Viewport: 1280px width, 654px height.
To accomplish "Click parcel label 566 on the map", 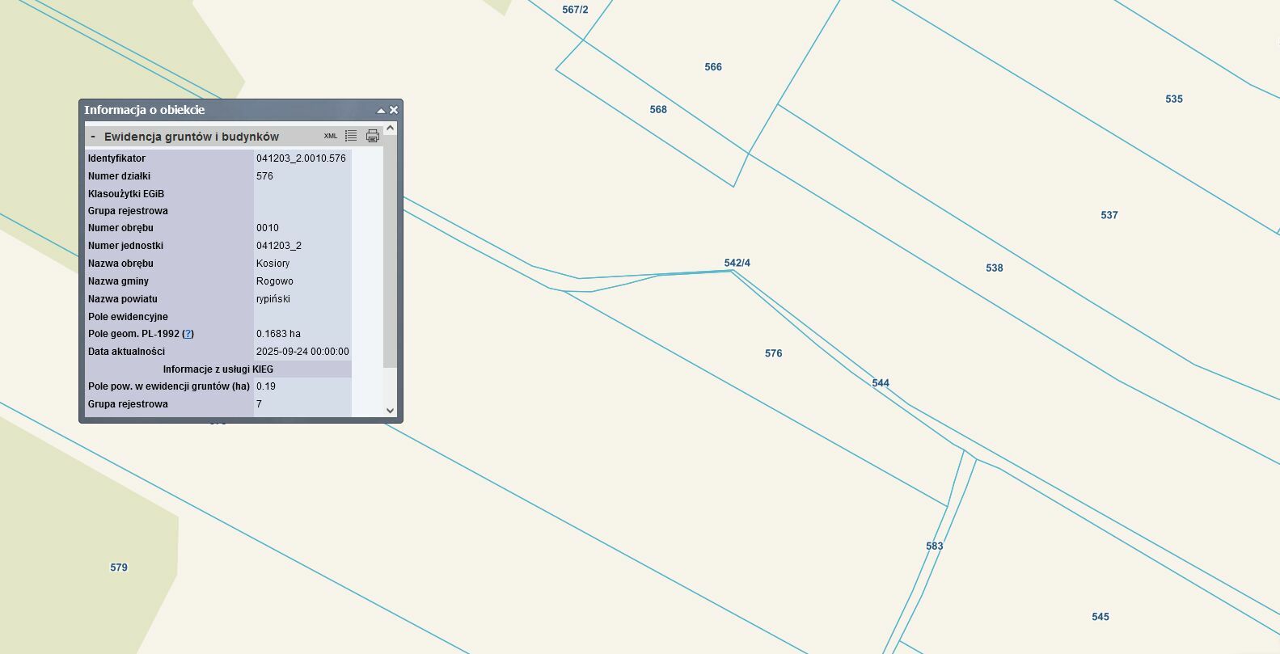I will (713, 67).
